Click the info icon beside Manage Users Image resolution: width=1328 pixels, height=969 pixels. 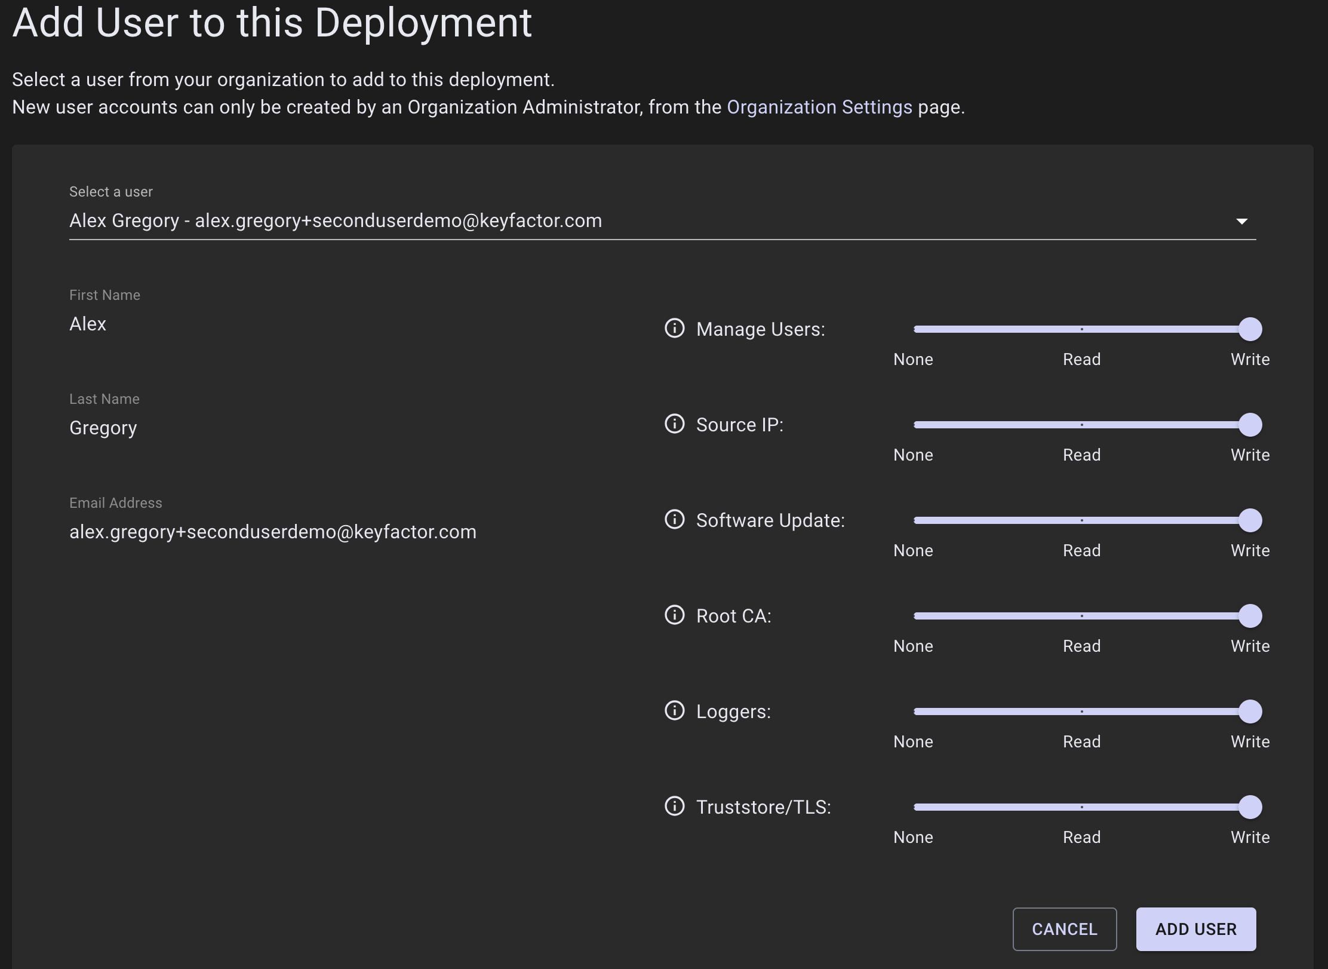tap(674, 328)
